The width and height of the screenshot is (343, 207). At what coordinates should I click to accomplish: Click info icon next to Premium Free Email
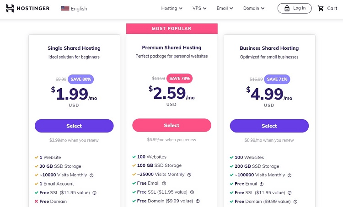[x=164, y=183]
